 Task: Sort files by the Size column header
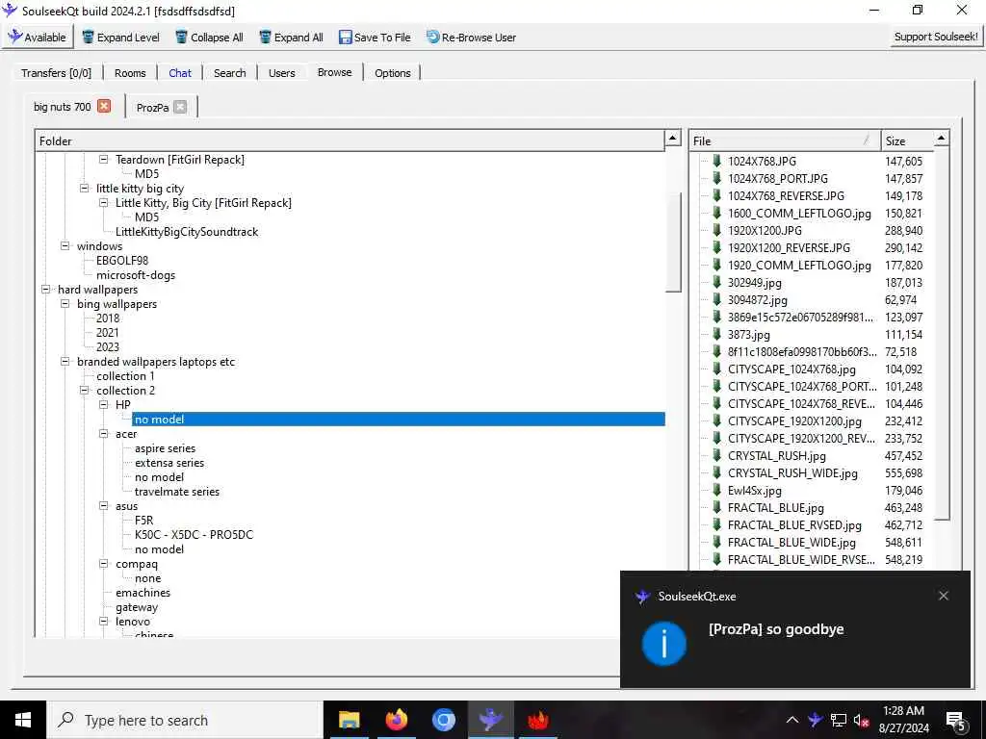(906, 140)
